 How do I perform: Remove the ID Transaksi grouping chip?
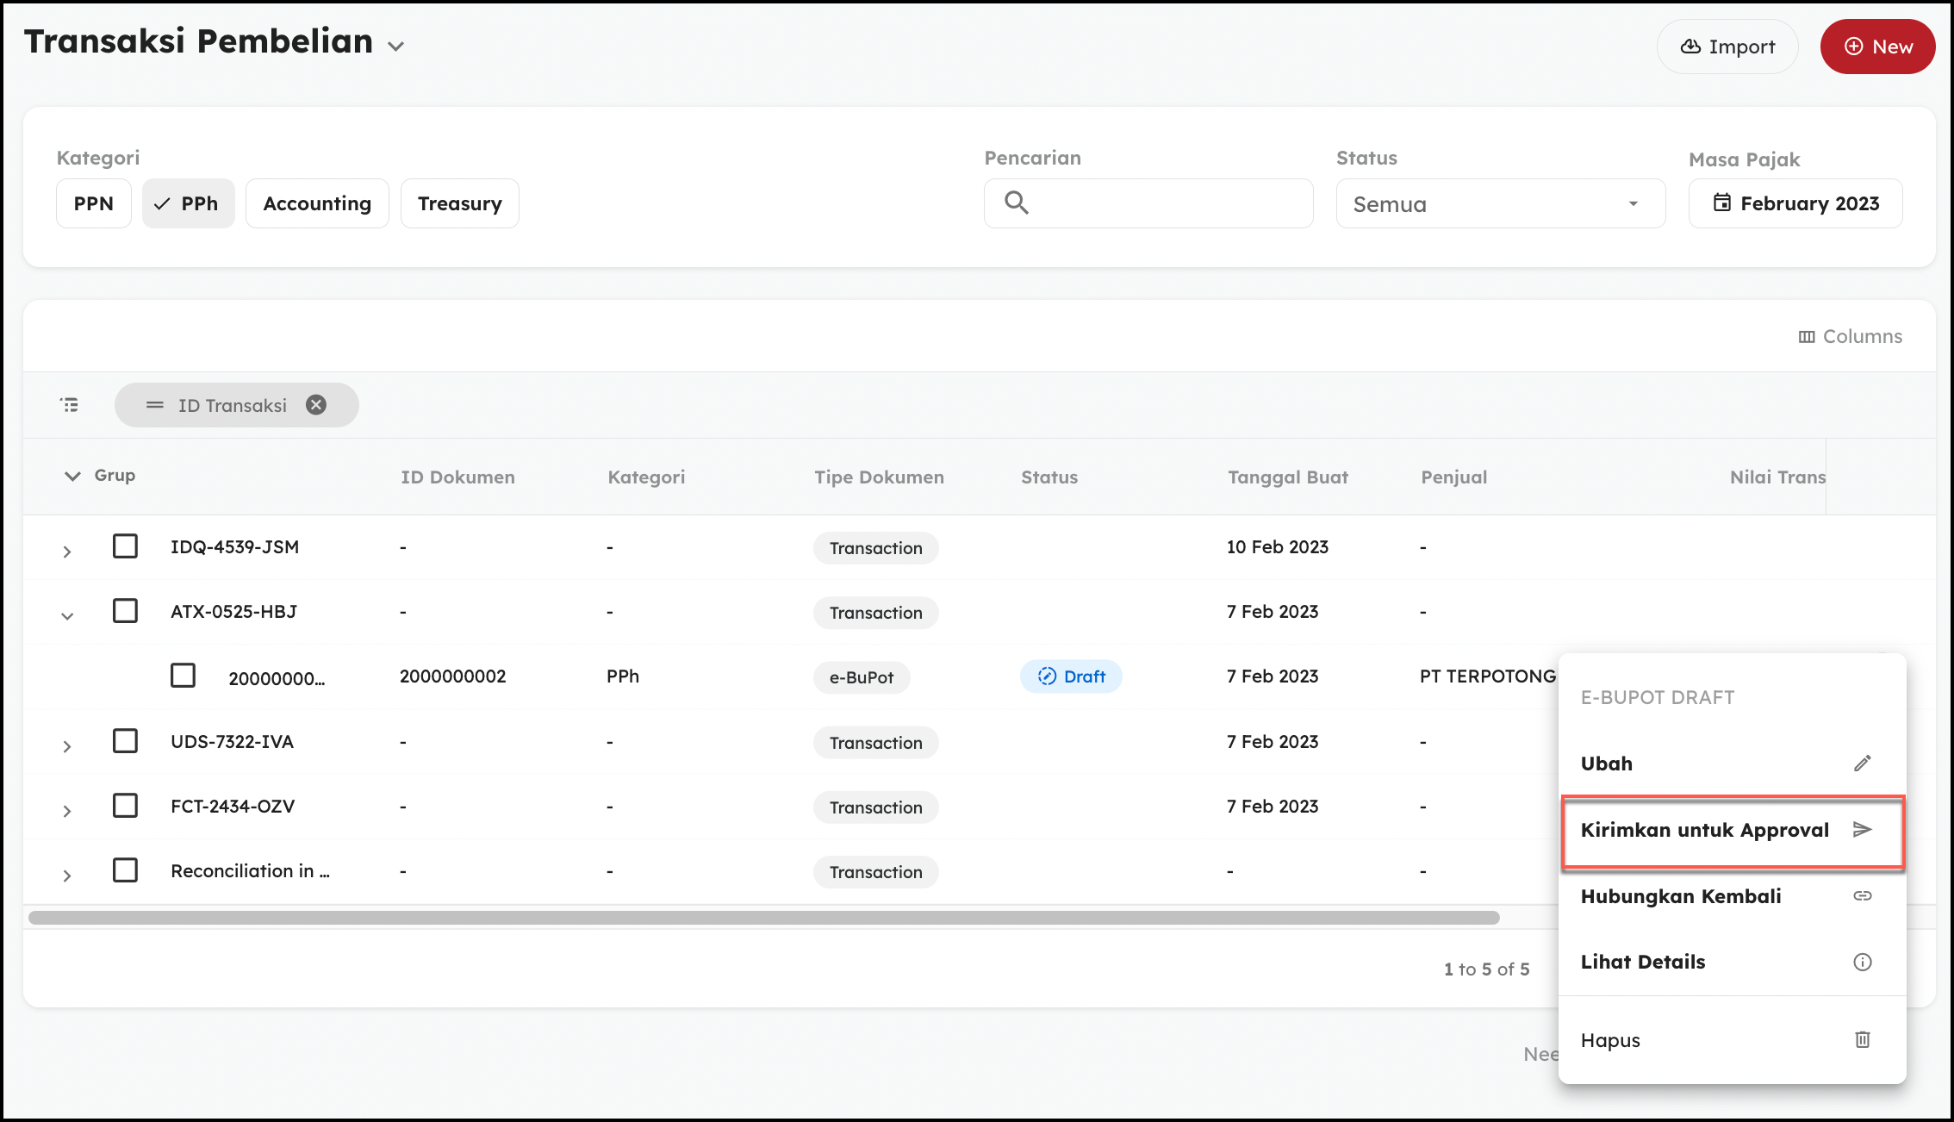coord(316,405)
